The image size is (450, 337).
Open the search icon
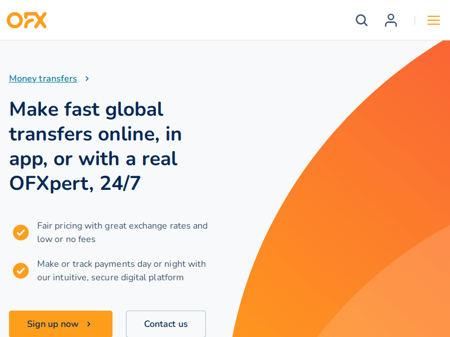(x=361, y=20)
